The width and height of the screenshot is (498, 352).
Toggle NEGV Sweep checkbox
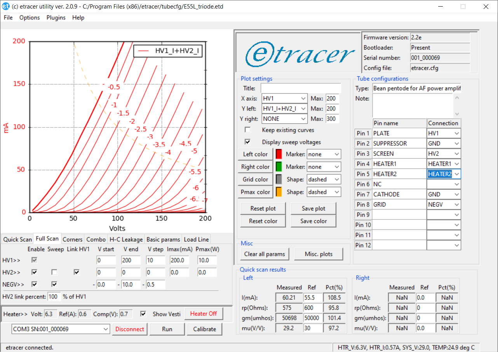click(x=55, y=284)
